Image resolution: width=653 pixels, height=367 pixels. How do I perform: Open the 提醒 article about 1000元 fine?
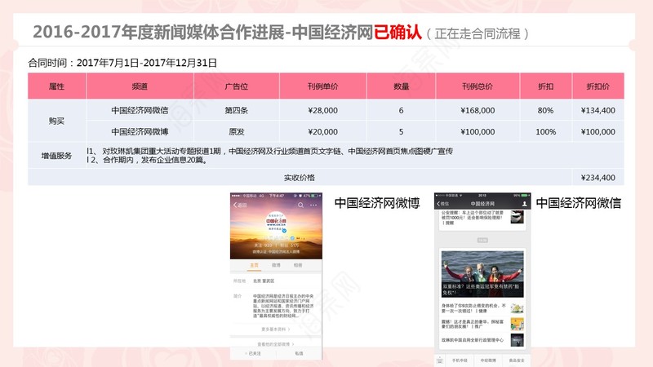pyautogui.click(x=473, y=218)
